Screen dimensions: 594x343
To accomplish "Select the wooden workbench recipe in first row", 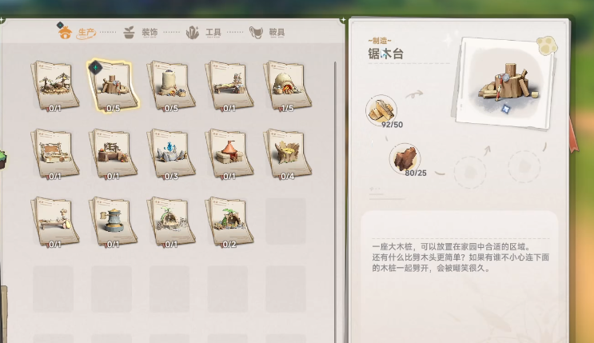I will click(x=229, y=86).
